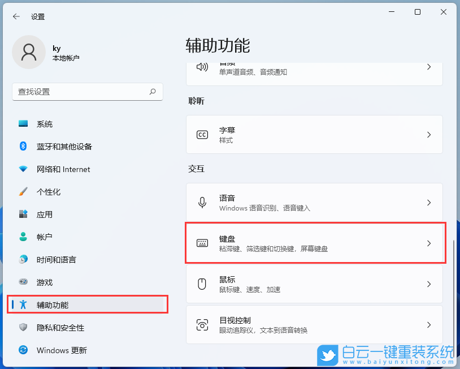Screen dimensions: 460x369
Task: Select the accessibility person icon for 辅助功能
Action: (23, 305)
